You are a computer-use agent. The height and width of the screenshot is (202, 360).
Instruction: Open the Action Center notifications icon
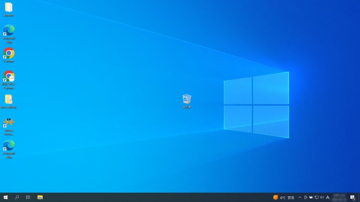[353, 198]
